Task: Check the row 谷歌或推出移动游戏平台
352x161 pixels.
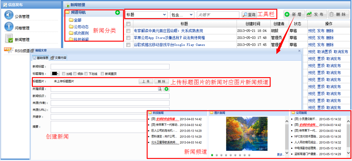Action: [x=128, y=45]
